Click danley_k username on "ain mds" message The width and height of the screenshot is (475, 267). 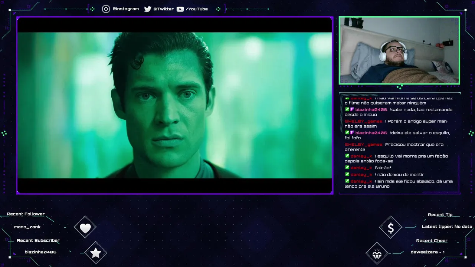(x=361, y=181)
